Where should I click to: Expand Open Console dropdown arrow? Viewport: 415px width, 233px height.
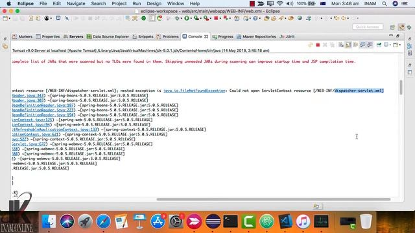click(x=400, y=45)
